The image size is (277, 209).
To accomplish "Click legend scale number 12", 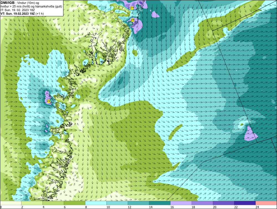I will (x=129, y=207).
